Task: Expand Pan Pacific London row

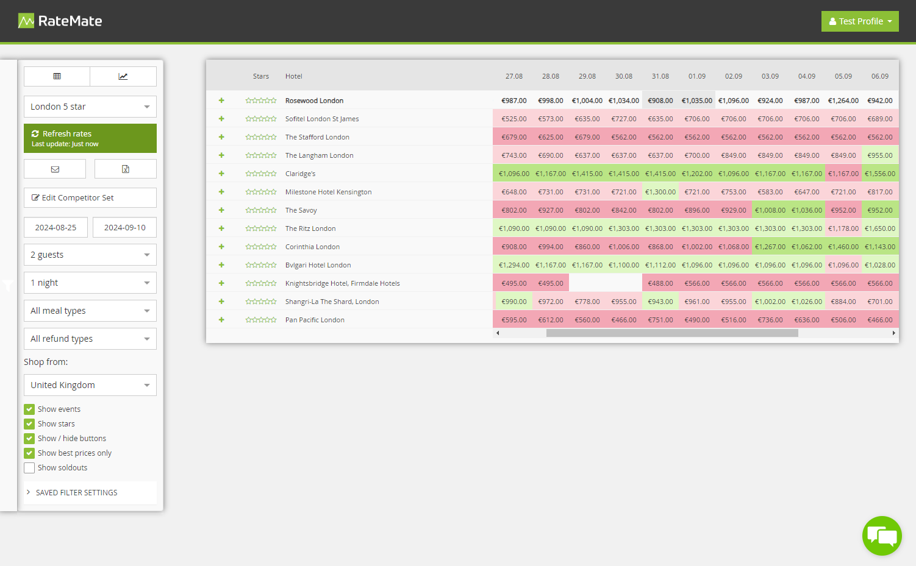Action: [x=221, y=320]
